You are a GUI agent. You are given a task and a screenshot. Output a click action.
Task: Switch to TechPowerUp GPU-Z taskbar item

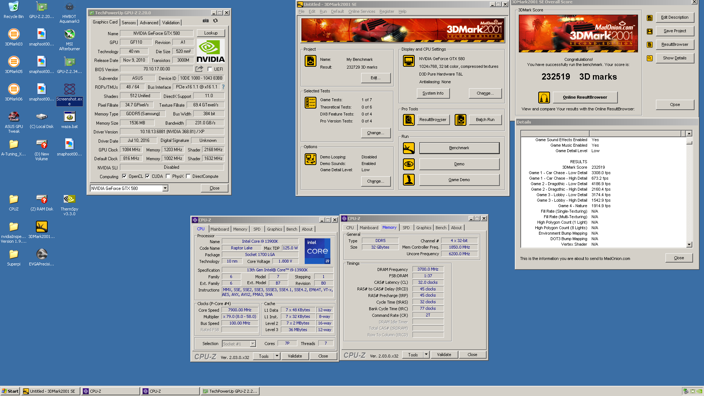pyautogui.click(x=230, y=391)
